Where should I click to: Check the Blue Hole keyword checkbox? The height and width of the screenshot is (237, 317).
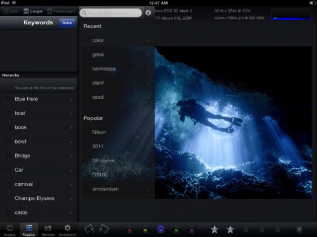pos(7,99)
